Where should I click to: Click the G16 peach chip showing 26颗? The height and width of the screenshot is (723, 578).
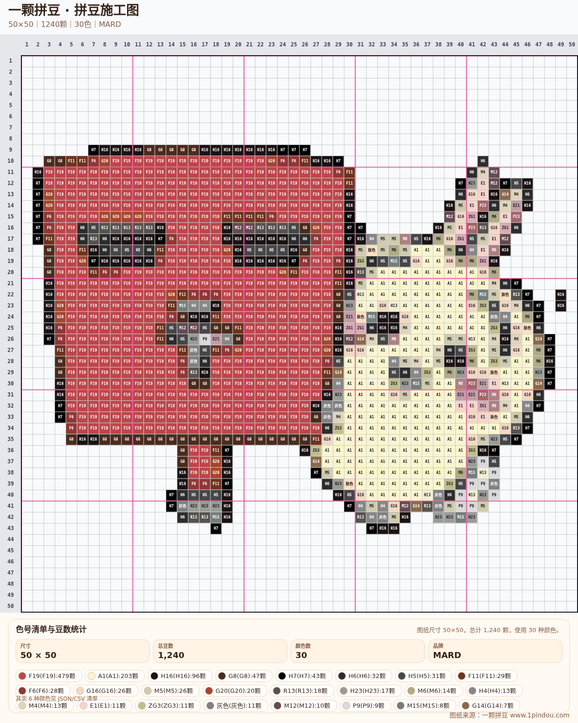[x=106, y=691]
